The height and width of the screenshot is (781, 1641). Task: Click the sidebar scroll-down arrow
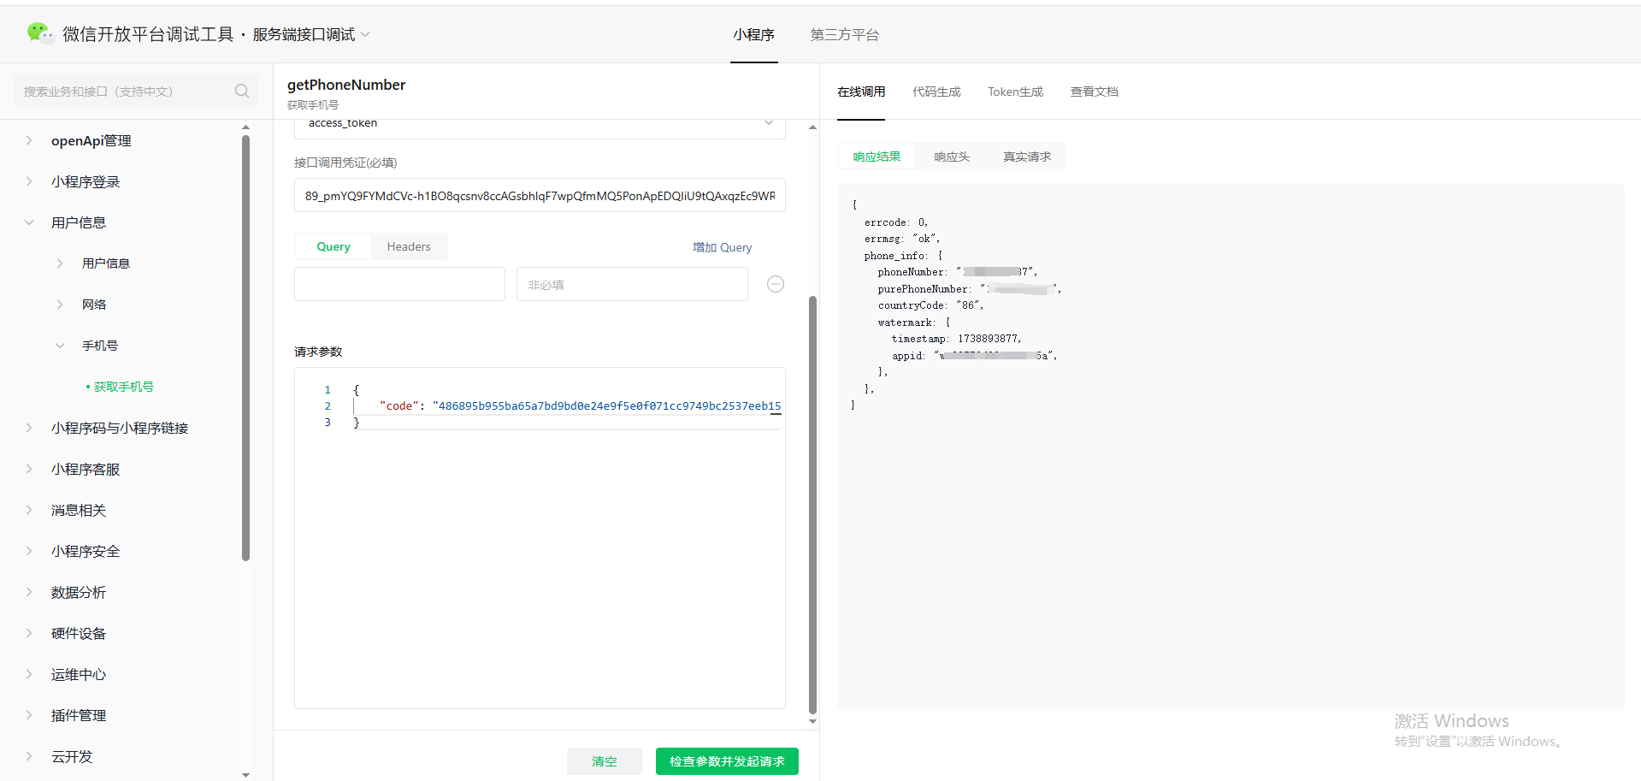pyautogui.click(x=246, y=775)
